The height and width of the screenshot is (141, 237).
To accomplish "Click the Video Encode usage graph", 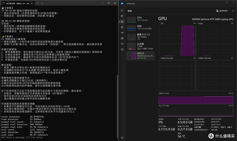I will pos(177,75).
